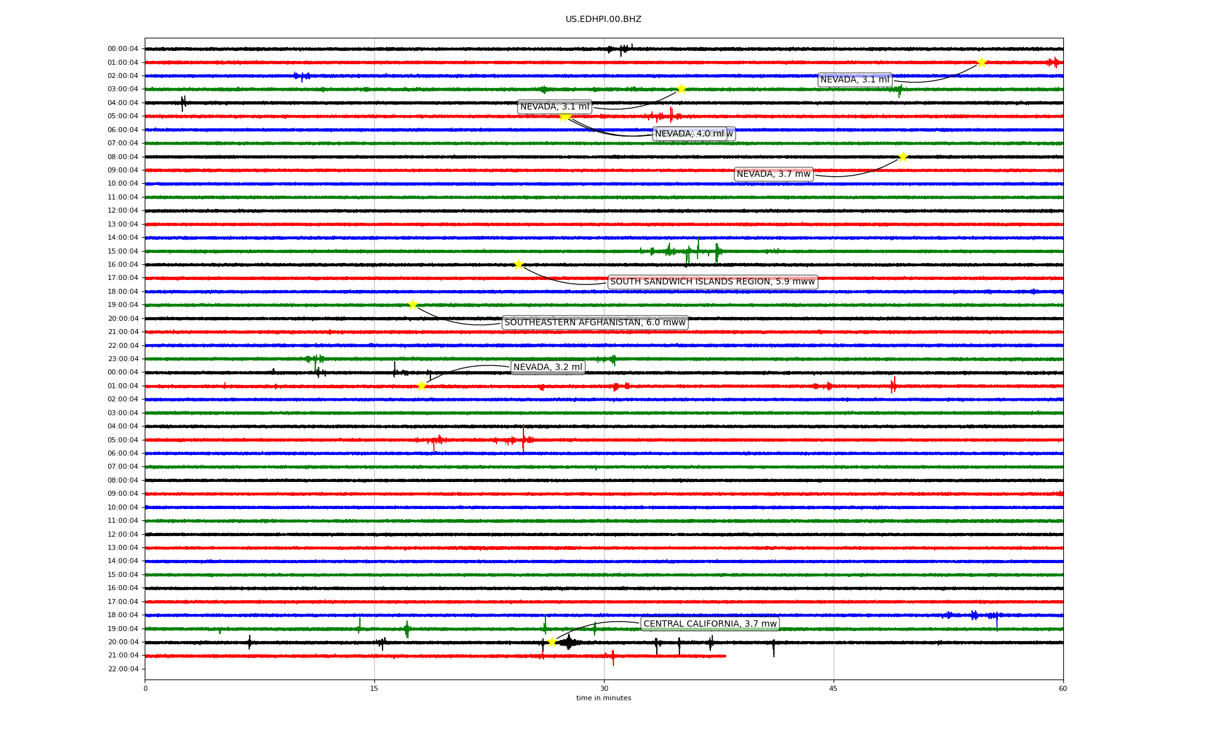Image resolution: width=1208 pixels, height=755 pixels.
Task: Click NEVADA, 3.1 ml label tied to red-trace star
Action: tap(854, 80)
